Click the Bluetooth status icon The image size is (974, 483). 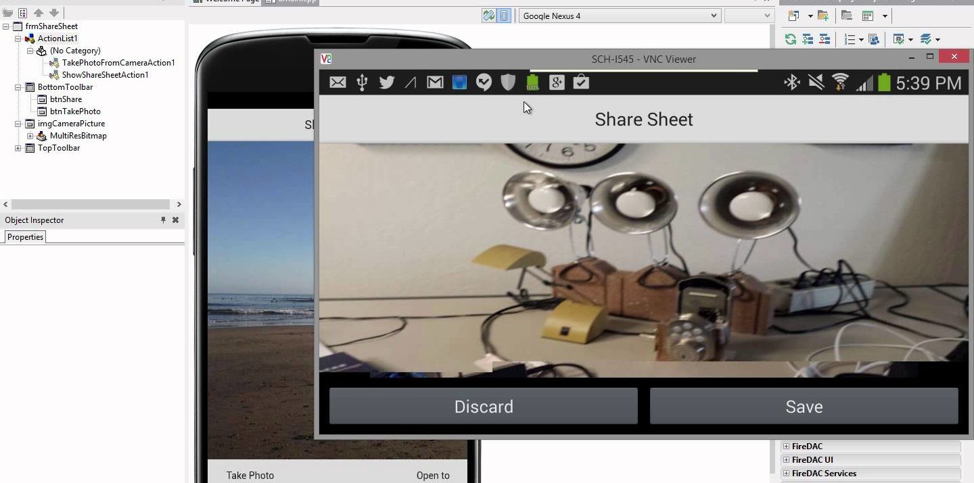pyautogui.click(x=791, y=82)
